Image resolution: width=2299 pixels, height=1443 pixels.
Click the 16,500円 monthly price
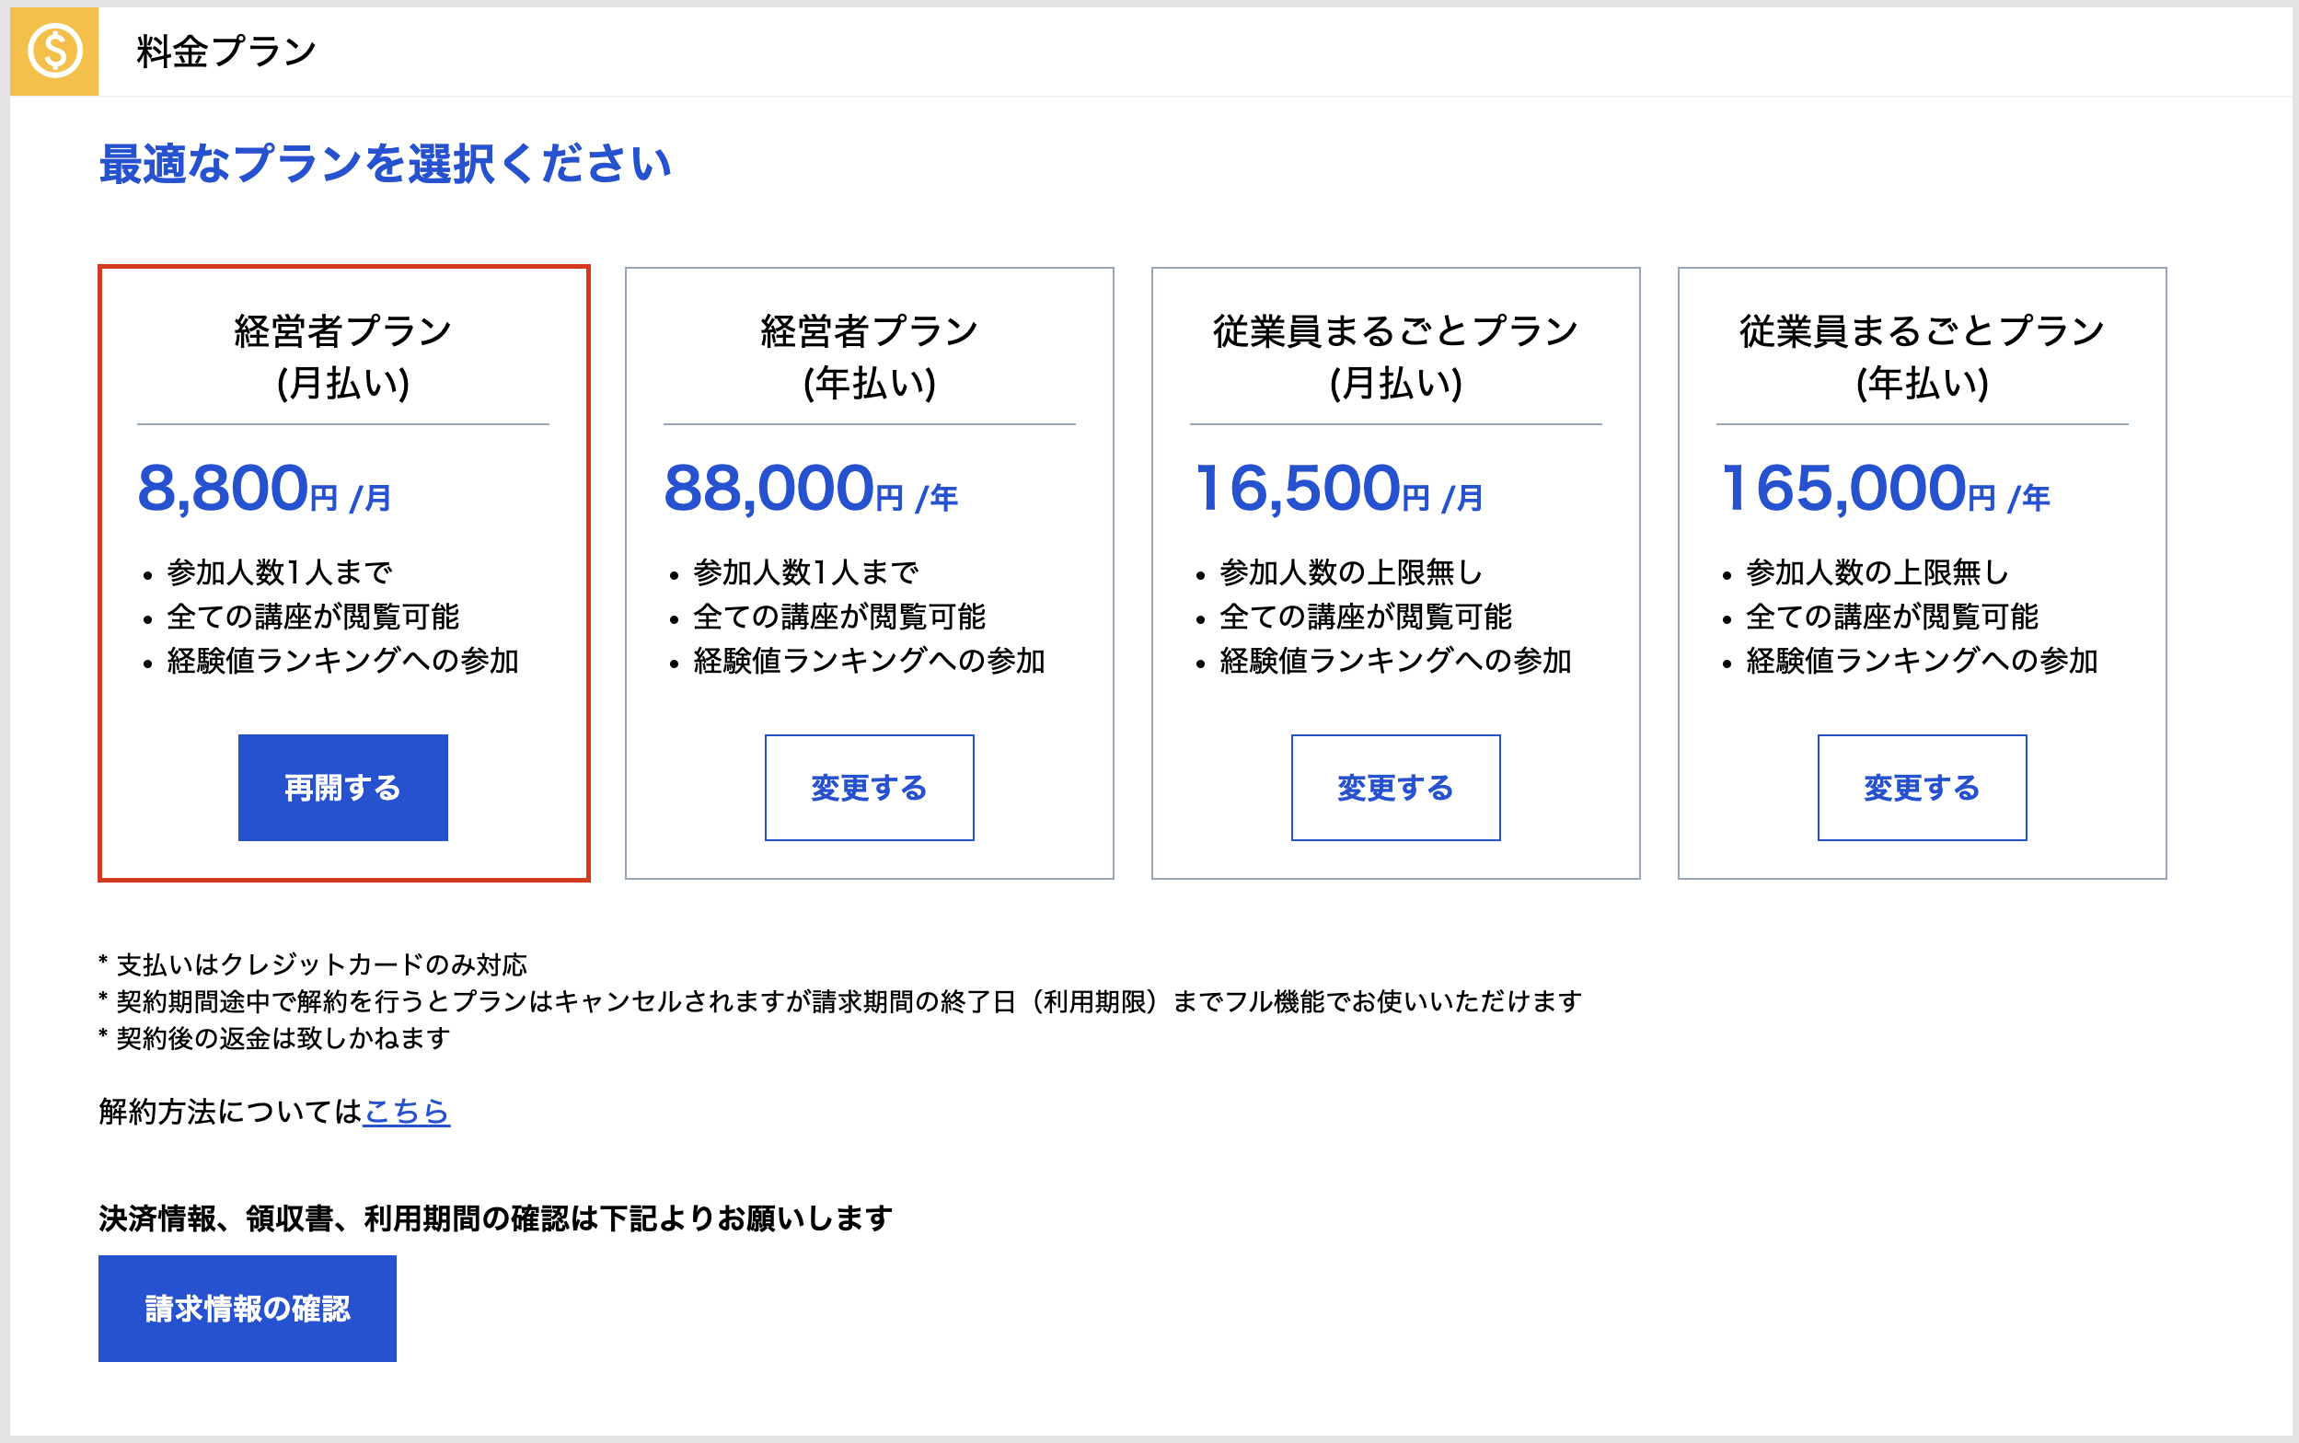point(1337,489)
